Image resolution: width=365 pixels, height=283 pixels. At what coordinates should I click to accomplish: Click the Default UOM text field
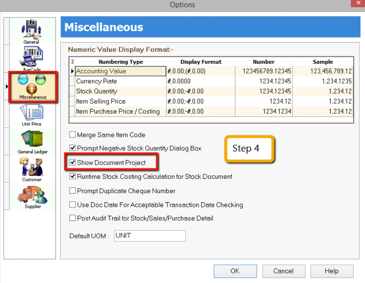[x=150, y=236]
